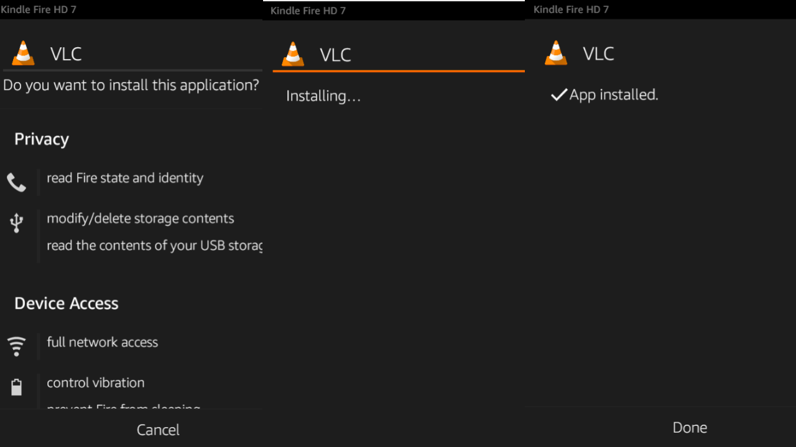Click the 'App installed.' status text

coord(614,94)
